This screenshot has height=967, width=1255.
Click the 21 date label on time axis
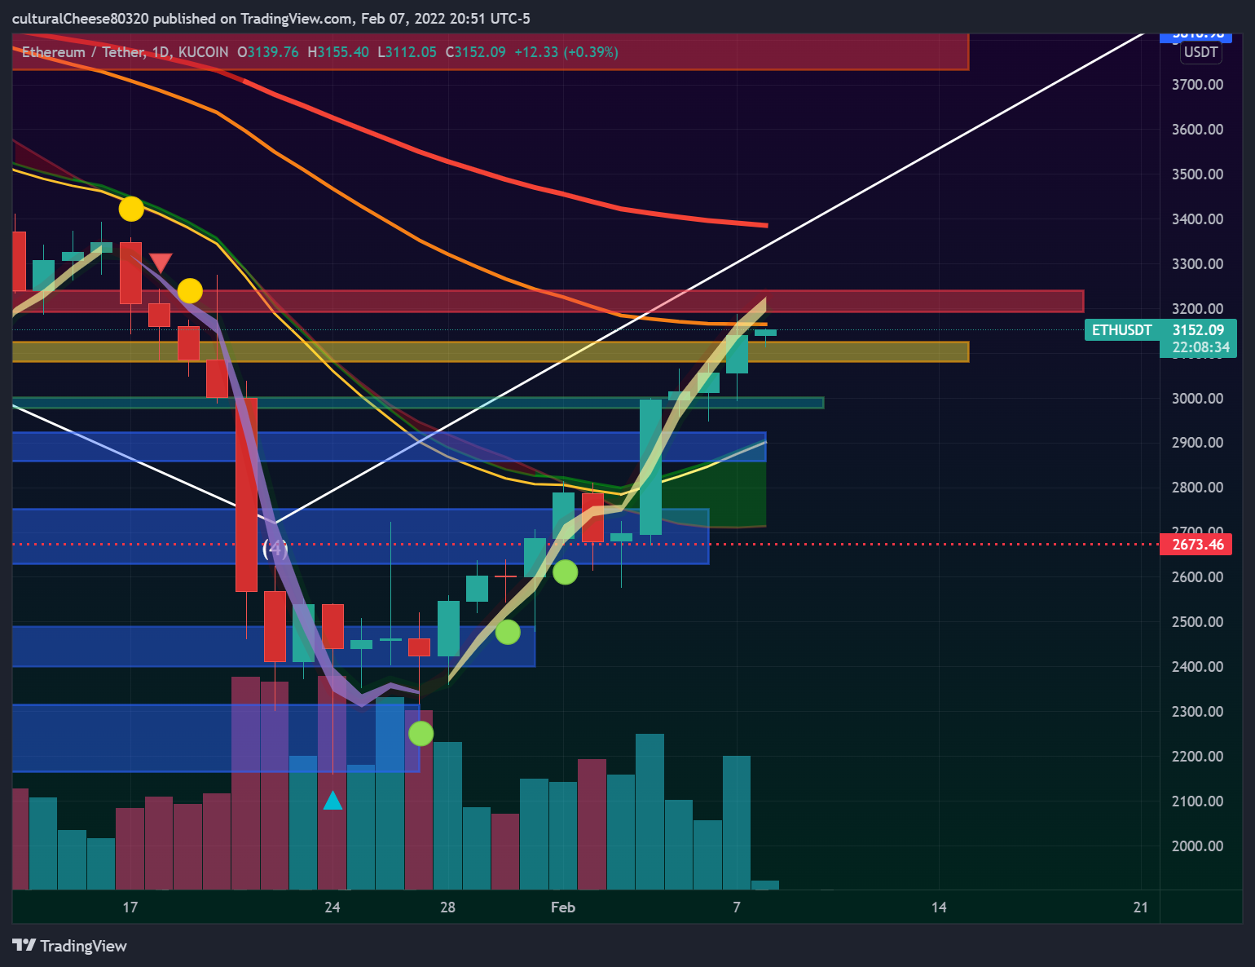click(x=1141, y=907)
